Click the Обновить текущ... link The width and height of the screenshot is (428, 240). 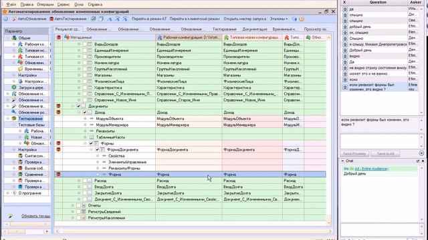(35, 216)
